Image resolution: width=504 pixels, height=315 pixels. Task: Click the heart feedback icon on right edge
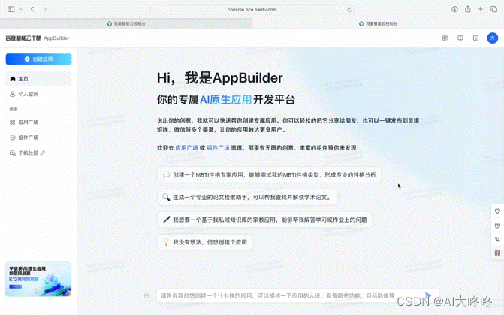click(497, 211)
